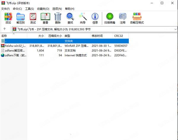
Task: Click the zdfans text document icon
Action: pyautogui.click(x=3, y=50)
